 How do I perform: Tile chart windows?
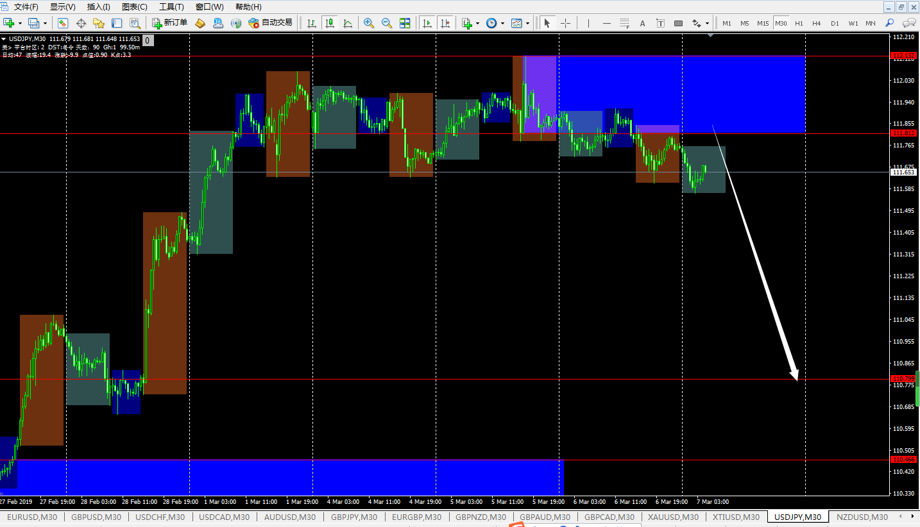pos(405,23)
